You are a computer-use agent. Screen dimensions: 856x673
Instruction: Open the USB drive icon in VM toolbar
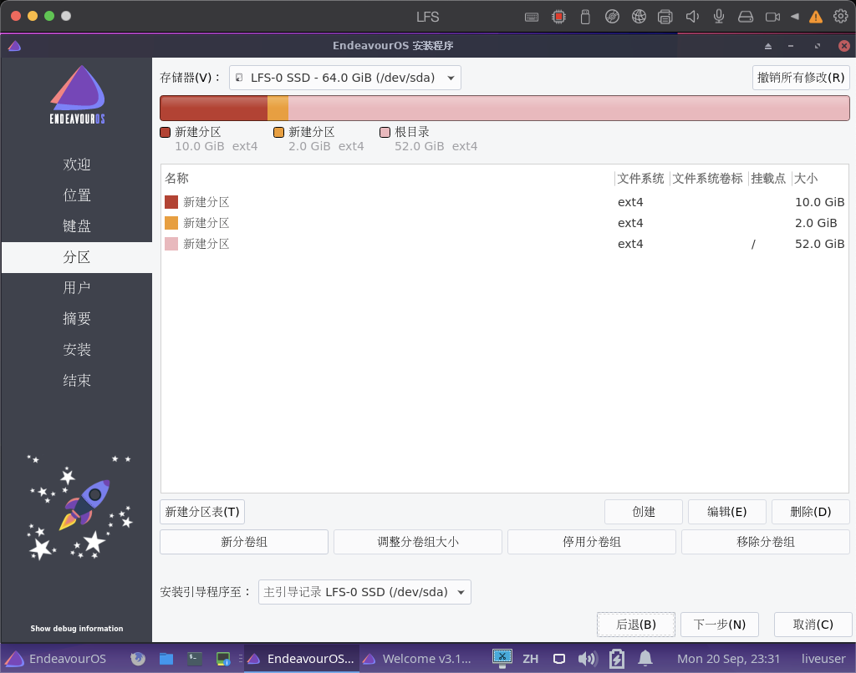coord(585,17)
